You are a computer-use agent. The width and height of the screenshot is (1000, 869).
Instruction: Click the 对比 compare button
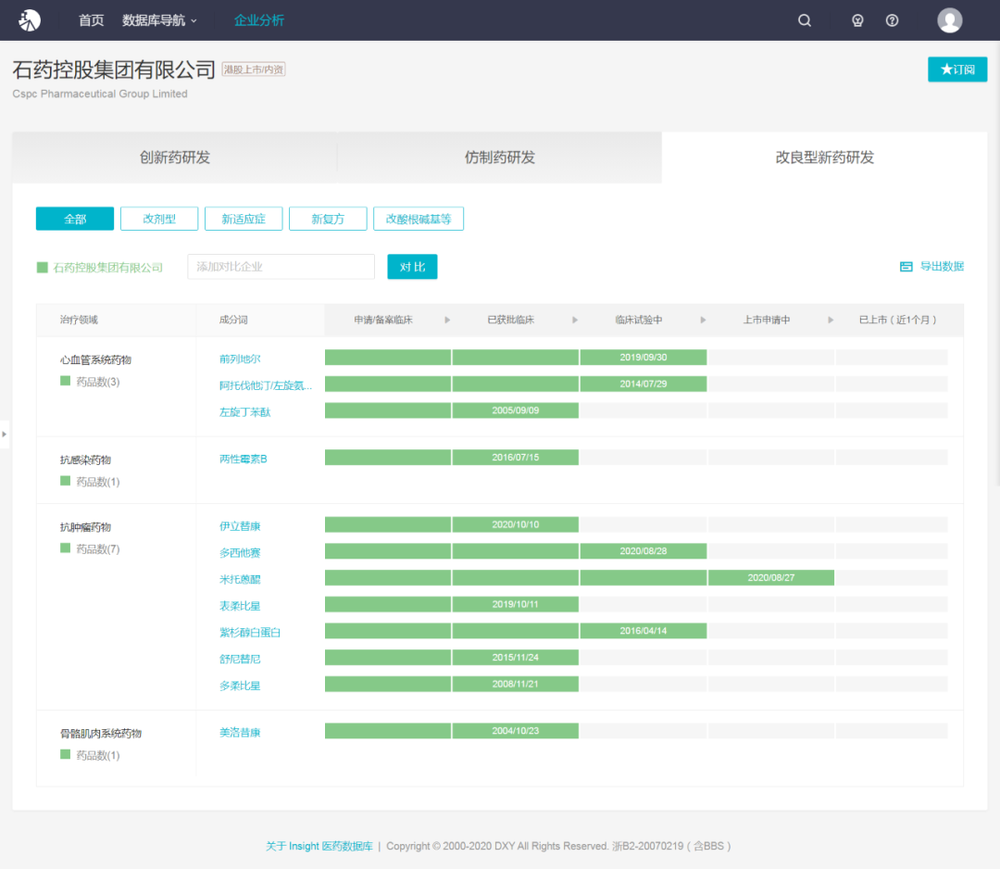click(x=412, y=267)
